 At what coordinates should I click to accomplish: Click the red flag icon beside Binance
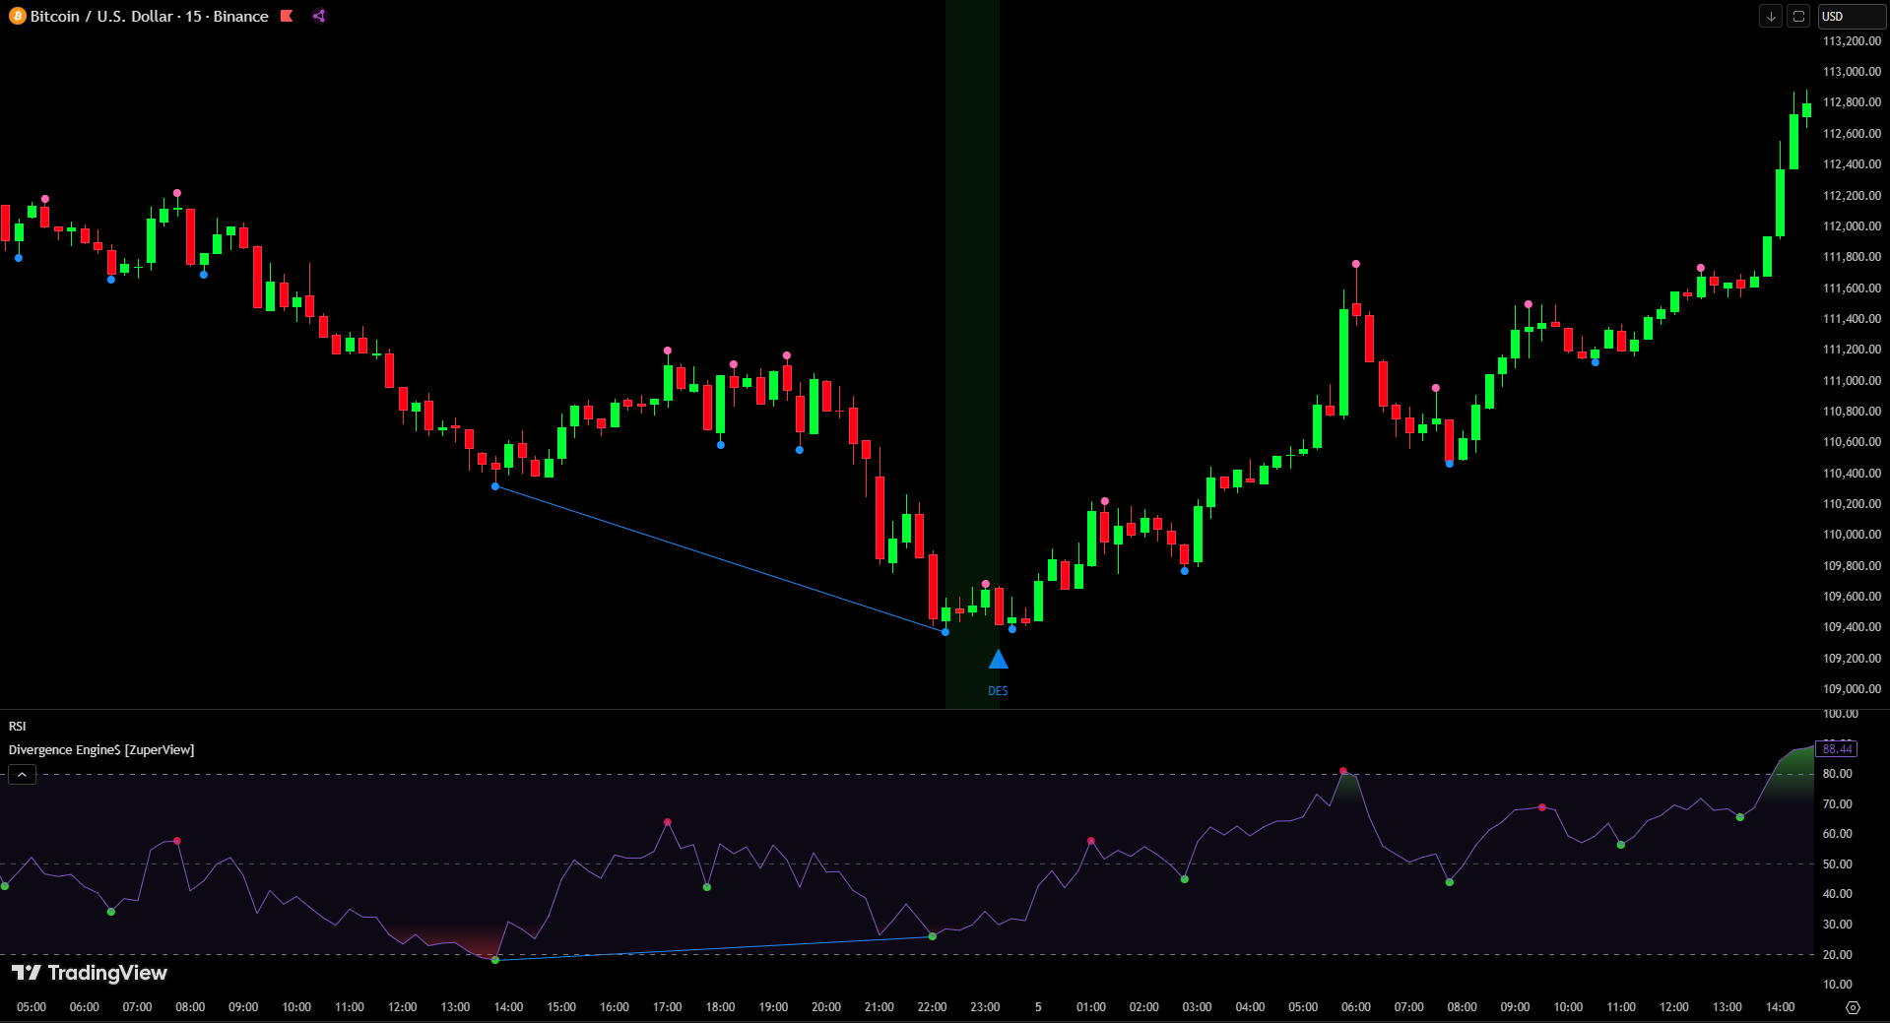tap(287, 17)
